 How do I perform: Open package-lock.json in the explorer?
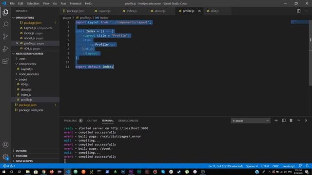31,110
